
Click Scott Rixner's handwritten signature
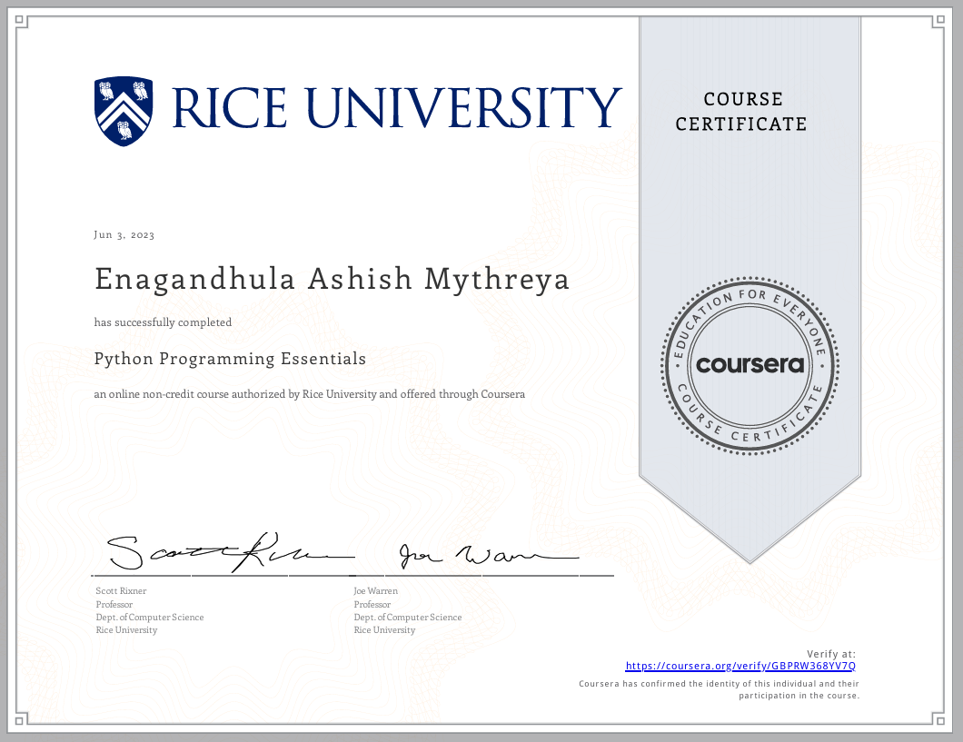[218, 551]
